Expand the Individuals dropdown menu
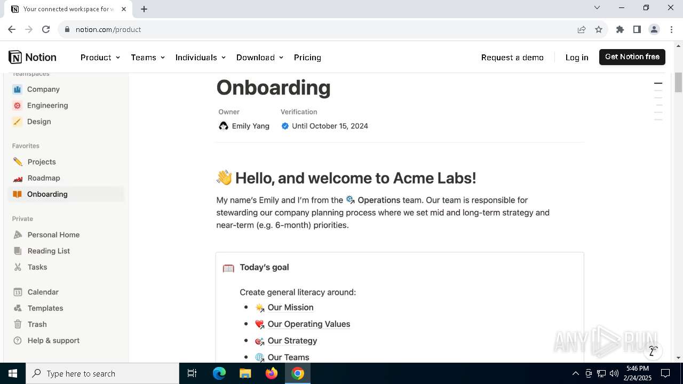The image size is (683, 384). 201,58
